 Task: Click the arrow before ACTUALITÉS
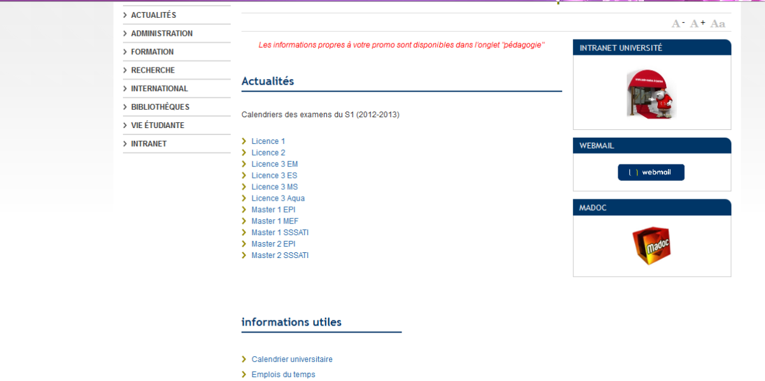[x=125, y=15]
